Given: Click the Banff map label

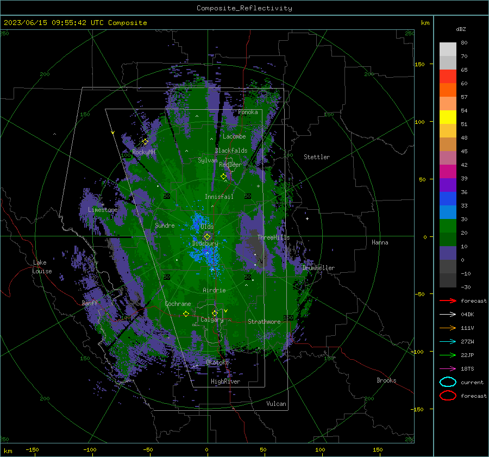Looking at the screenshot, I should [90, 303].
